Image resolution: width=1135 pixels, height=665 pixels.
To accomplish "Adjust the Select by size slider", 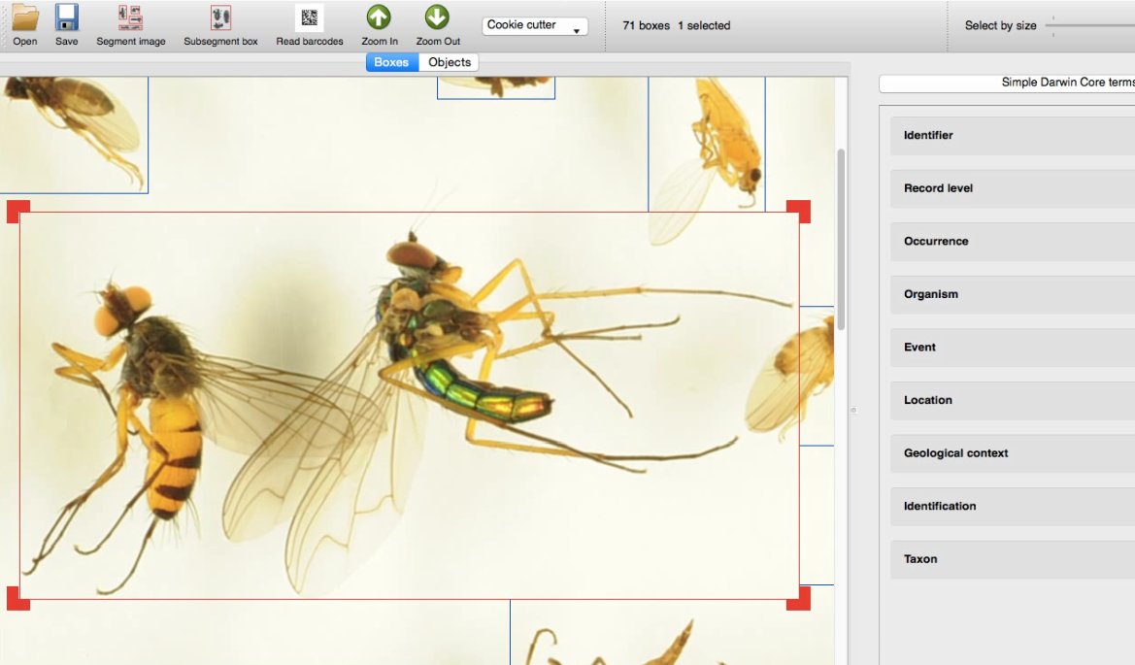I will 1089,25.
